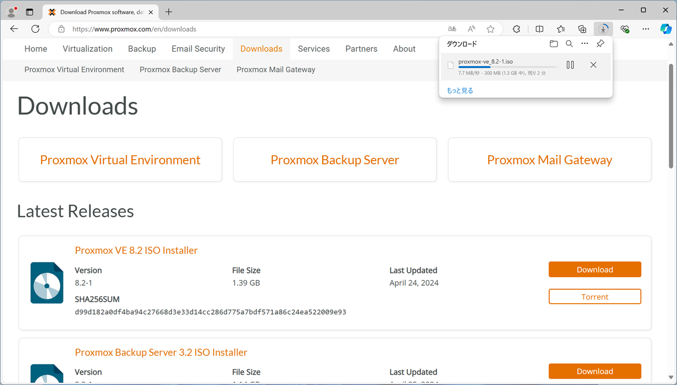
Task: Open the downloads folder icon
Action: [554, 44]
